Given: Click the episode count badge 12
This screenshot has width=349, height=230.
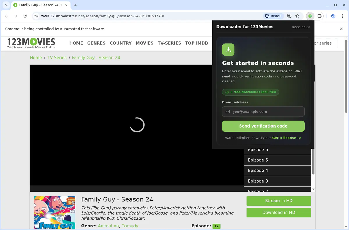Looking at the screenshot, I should point(216,226).
